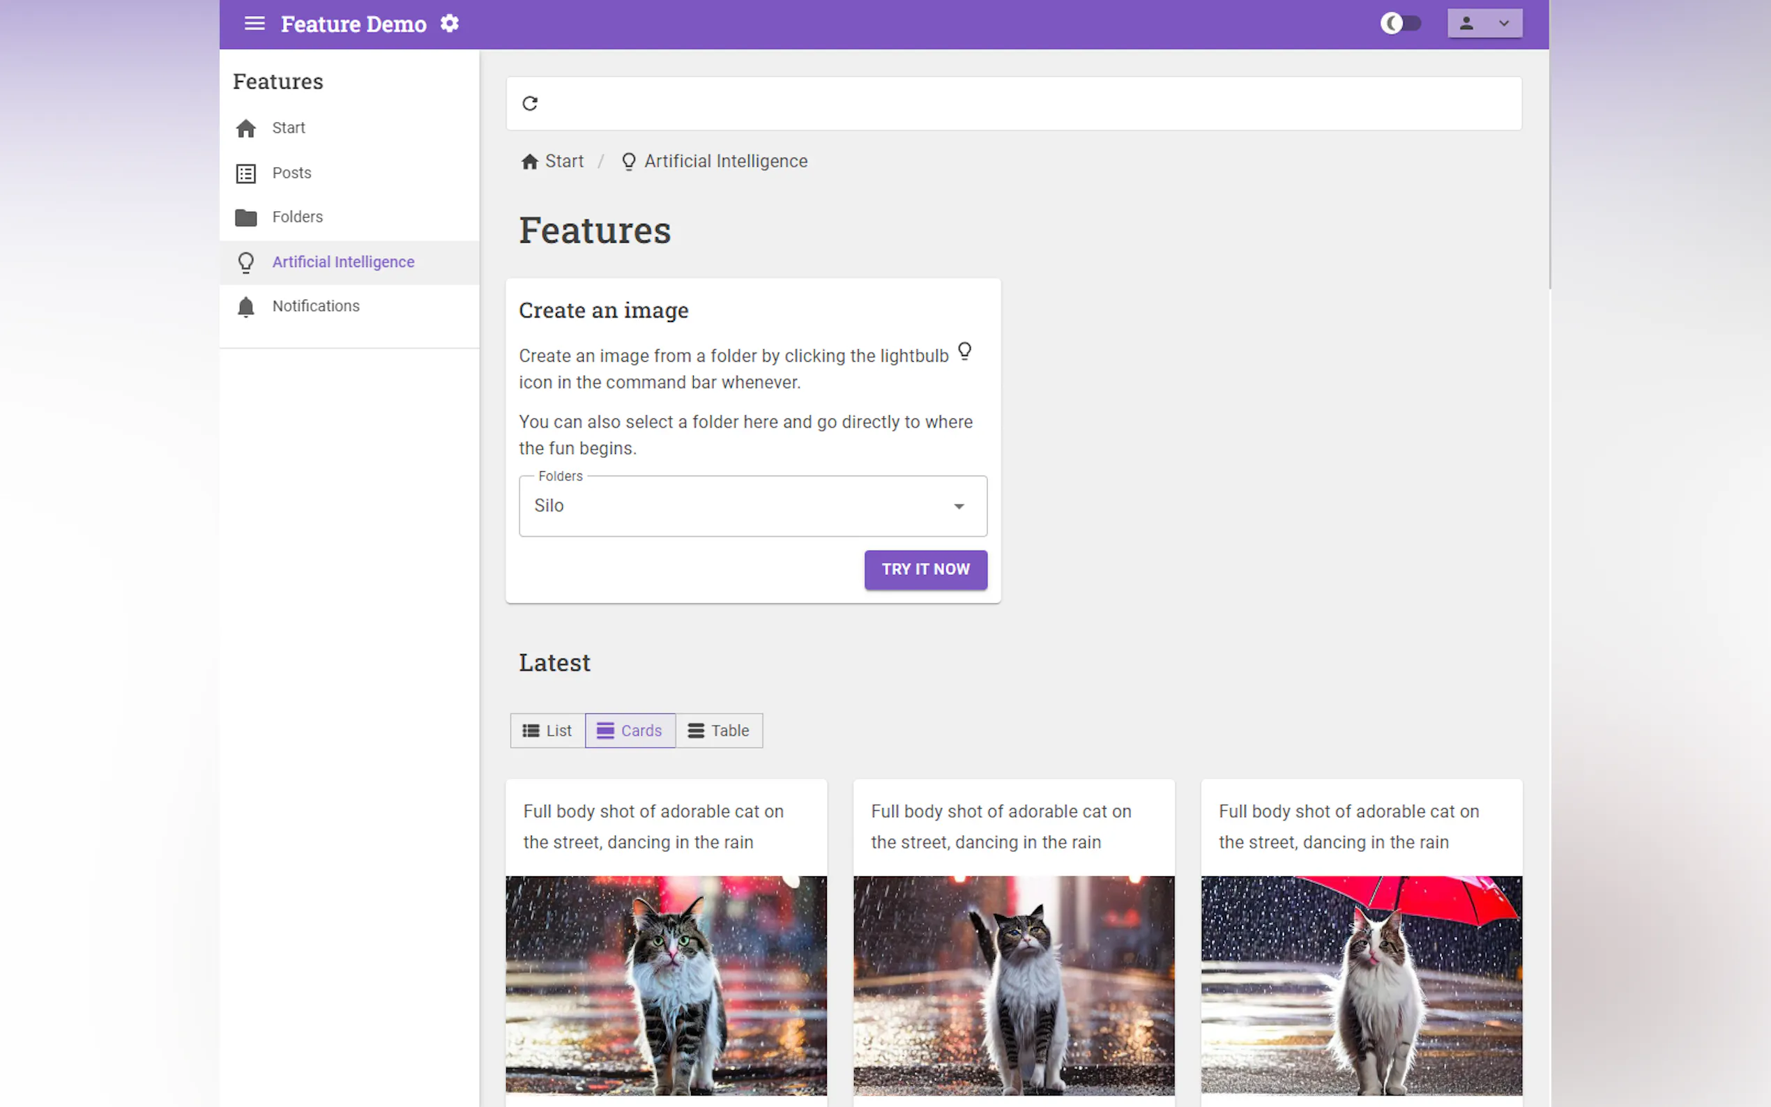Open the hamburger navigation menu
The image size is (1771, 1107).
254,24
